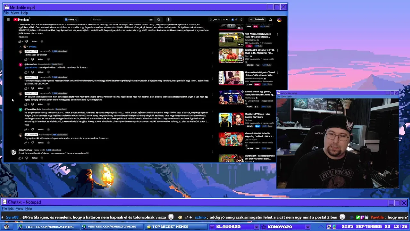This screenshot has height=231, width=410.
Task: Open options menu for BubiYouTube comment
Action: click(212, 152)
